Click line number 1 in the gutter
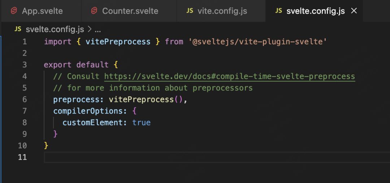Screen dimensions: 390x183 point(25,42)
